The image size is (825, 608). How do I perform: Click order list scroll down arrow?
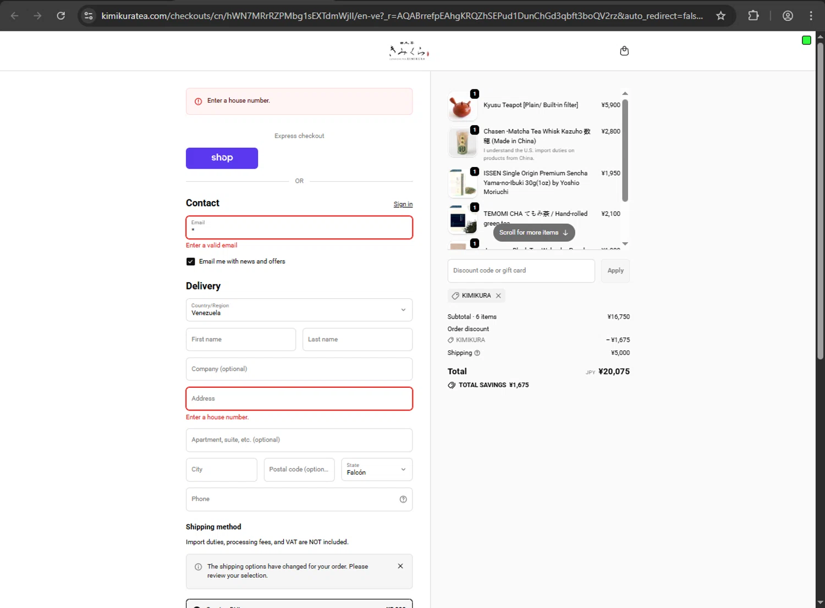(x=625, y=244)
